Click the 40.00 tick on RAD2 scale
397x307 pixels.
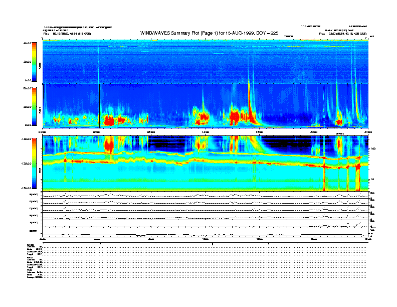pos(27,43)
